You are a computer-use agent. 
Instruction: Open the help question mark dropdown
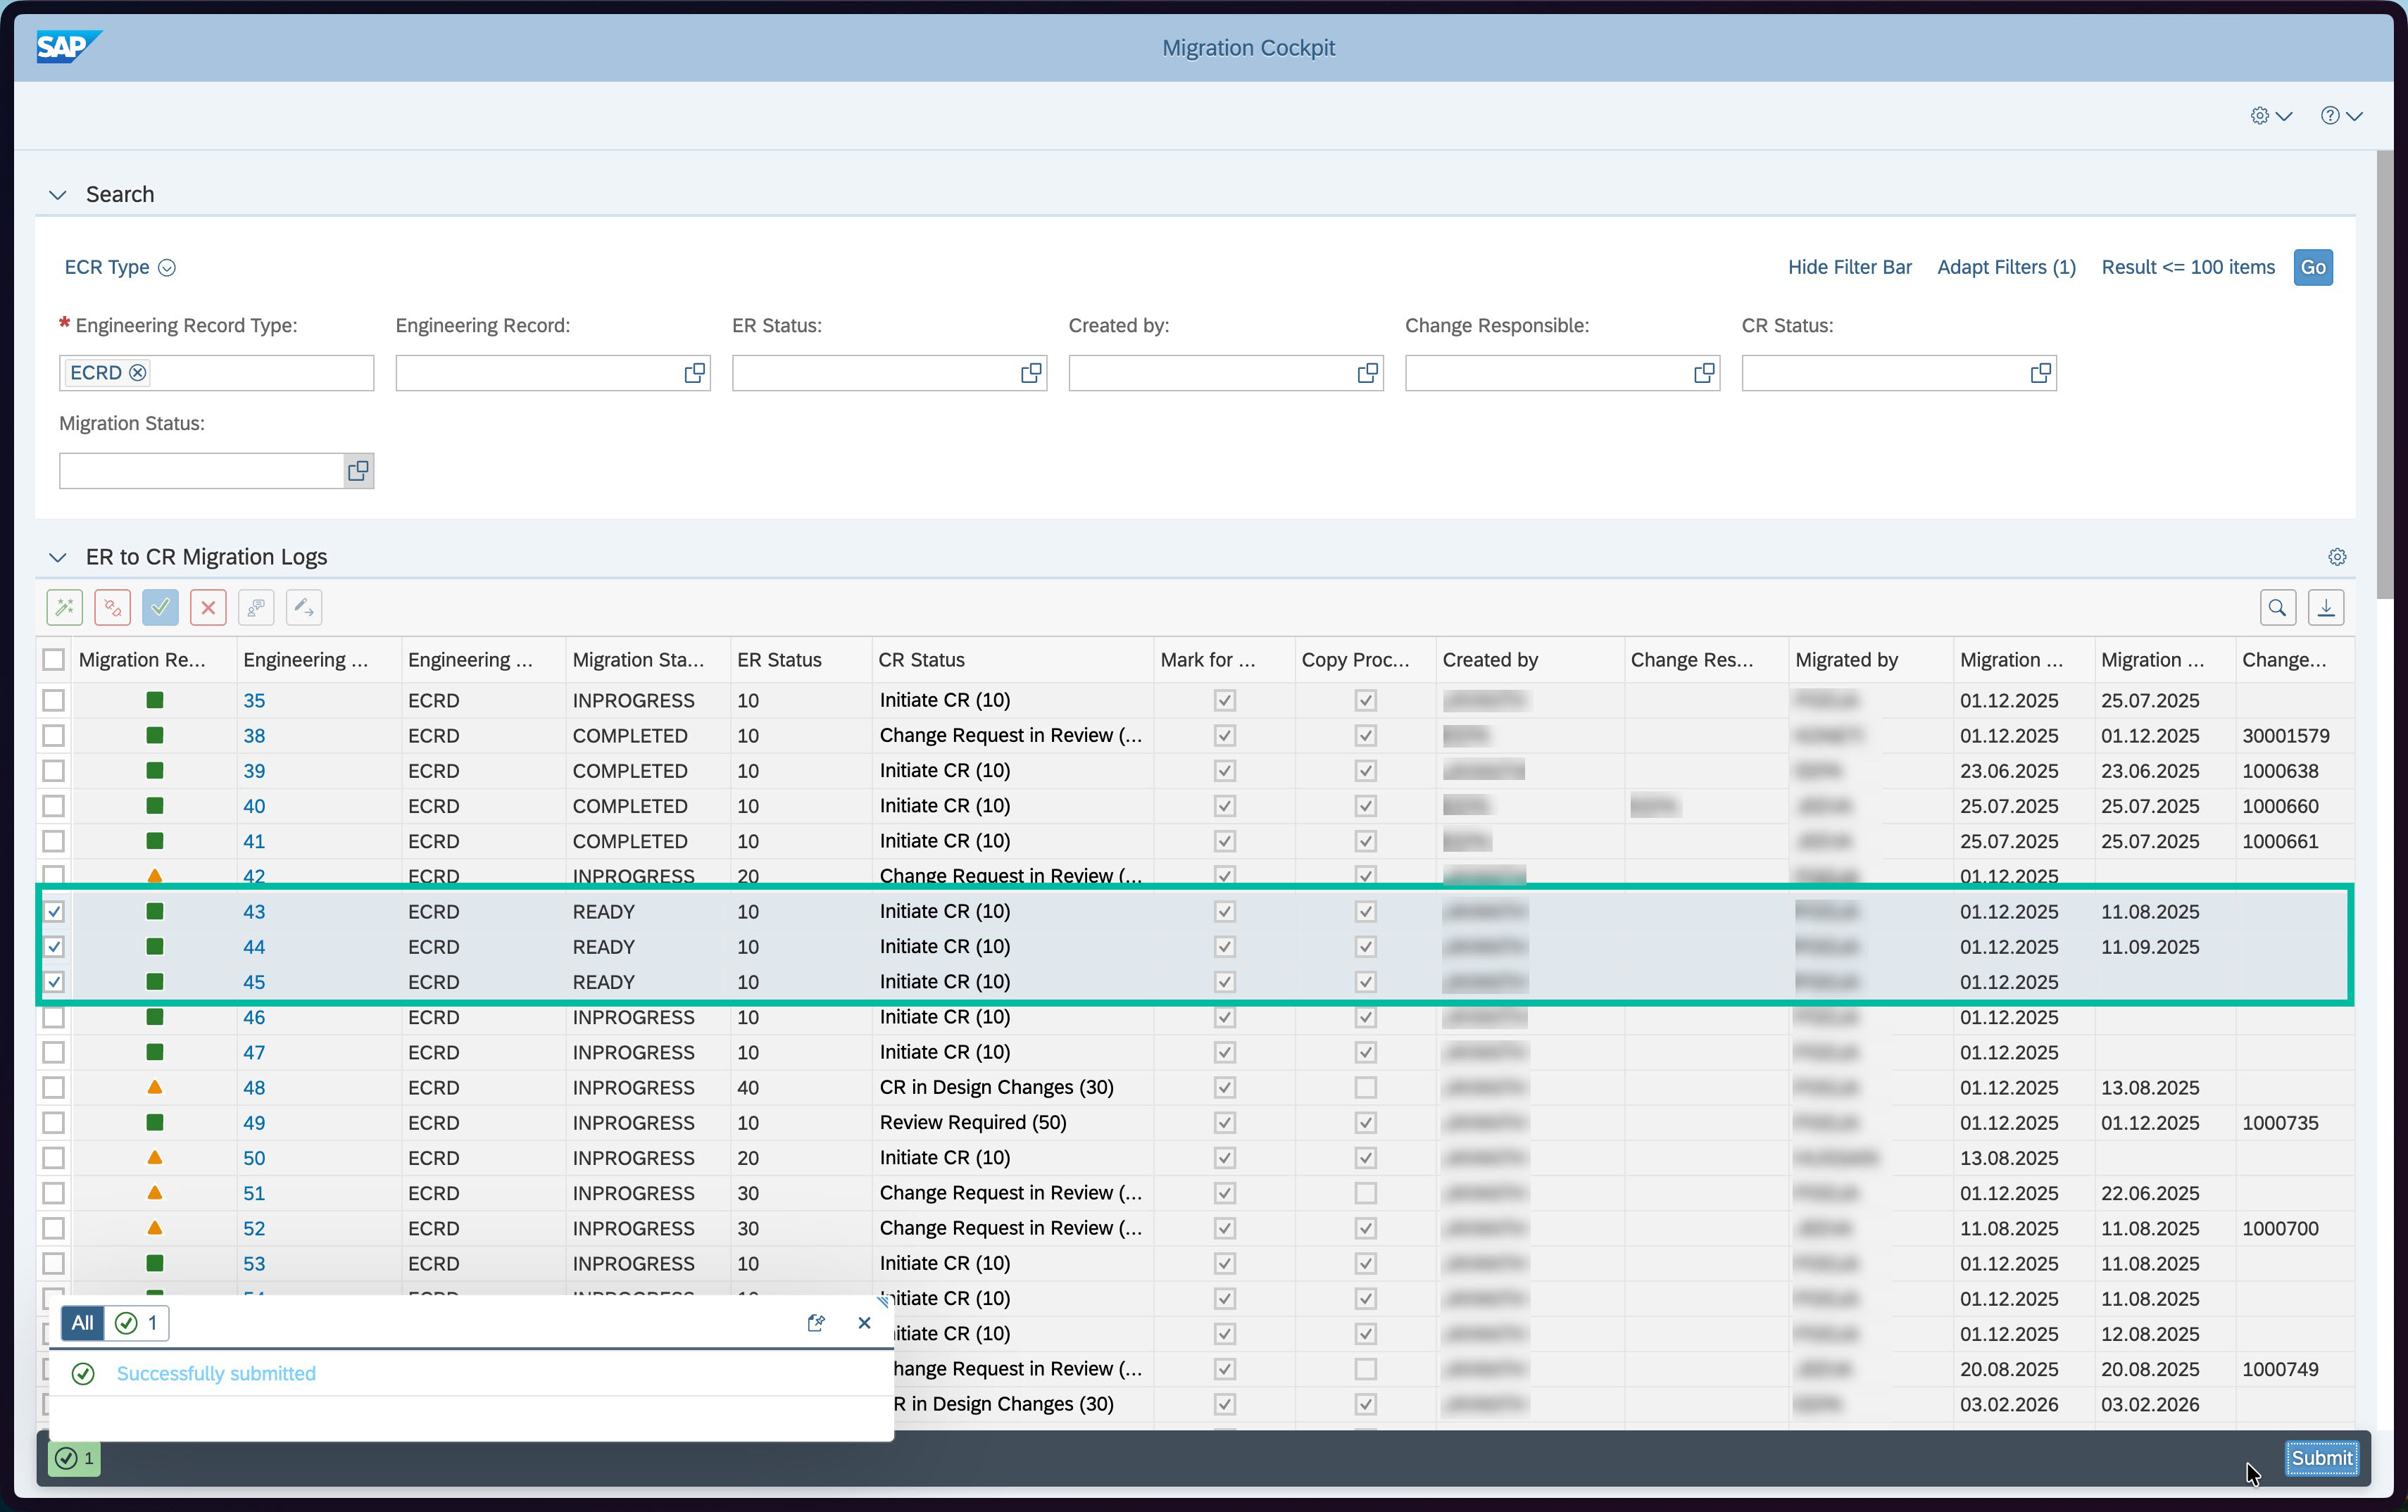tap(2341, 116)
